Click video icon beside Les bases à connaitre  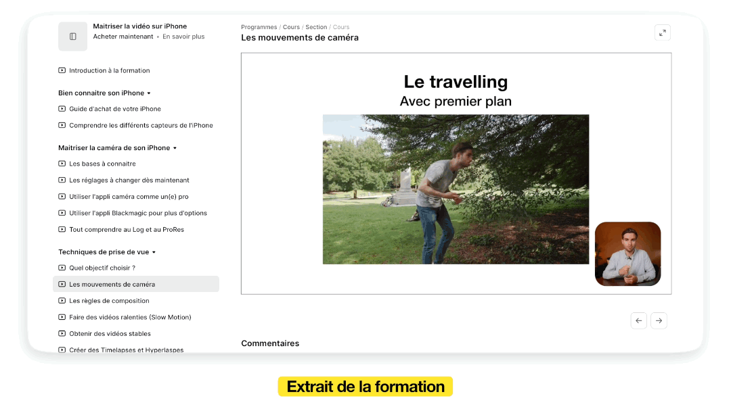pyautogui.click(x=62, y=164)
